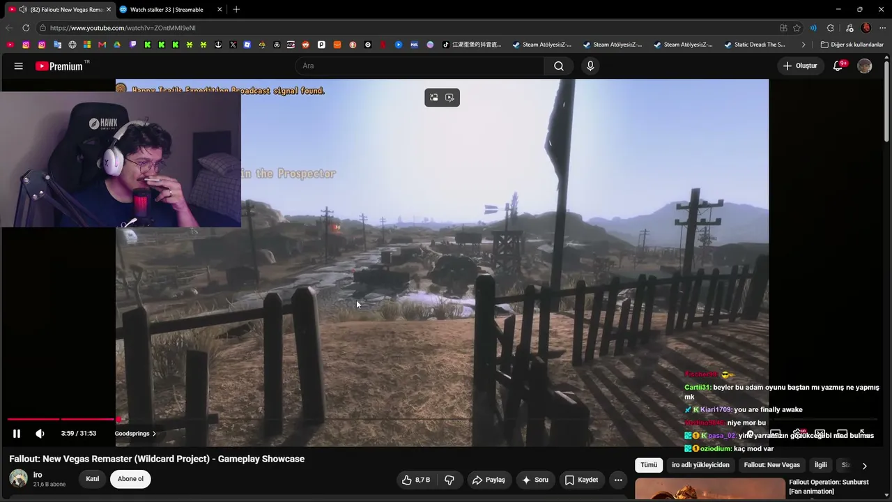Image resolution: width=892 pixels, height=502 pixels.
Task: Dislike the video
Action: (x=449, y=480)
